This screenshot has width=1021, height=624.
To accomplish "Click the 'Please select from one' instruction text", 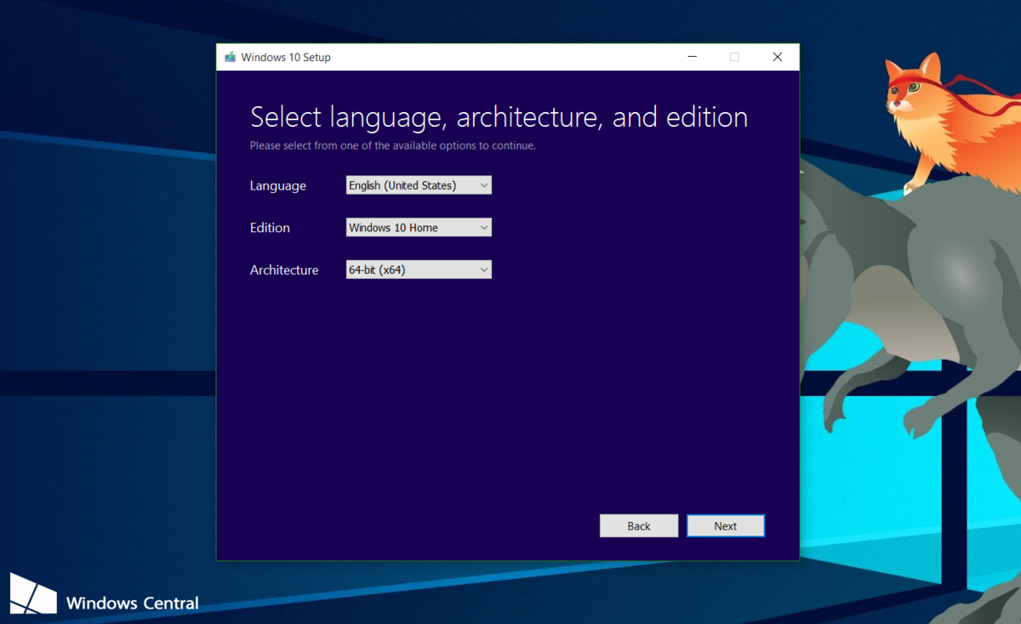I will (x=392, y=145).
